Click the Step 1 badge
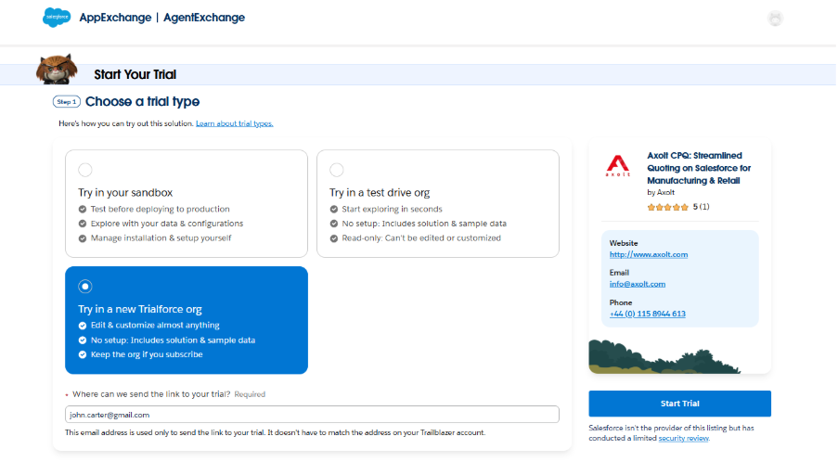Image resolution: width=838 pixels, height=462 pixels. pyautogui.click(x=67, y=102)
